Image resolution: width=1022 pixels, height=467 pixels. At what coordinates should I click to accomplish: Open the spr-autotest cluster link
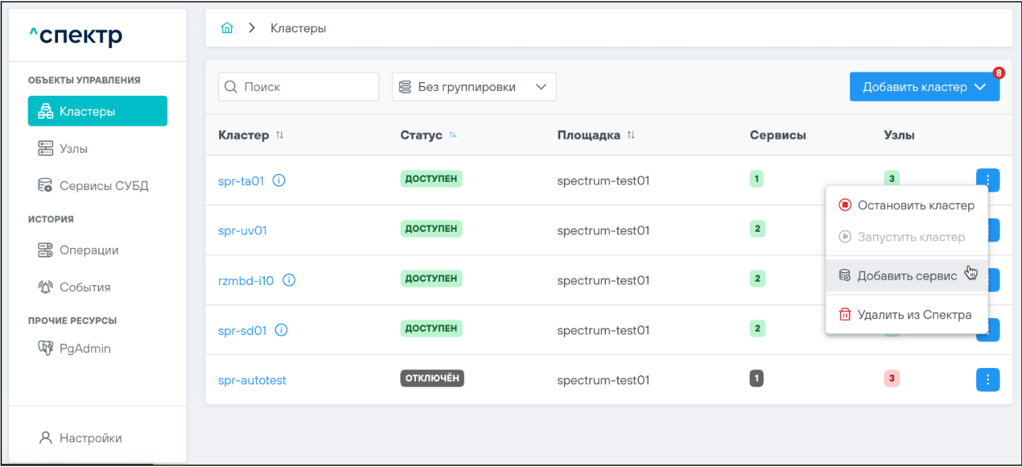(x=252, y=380)
